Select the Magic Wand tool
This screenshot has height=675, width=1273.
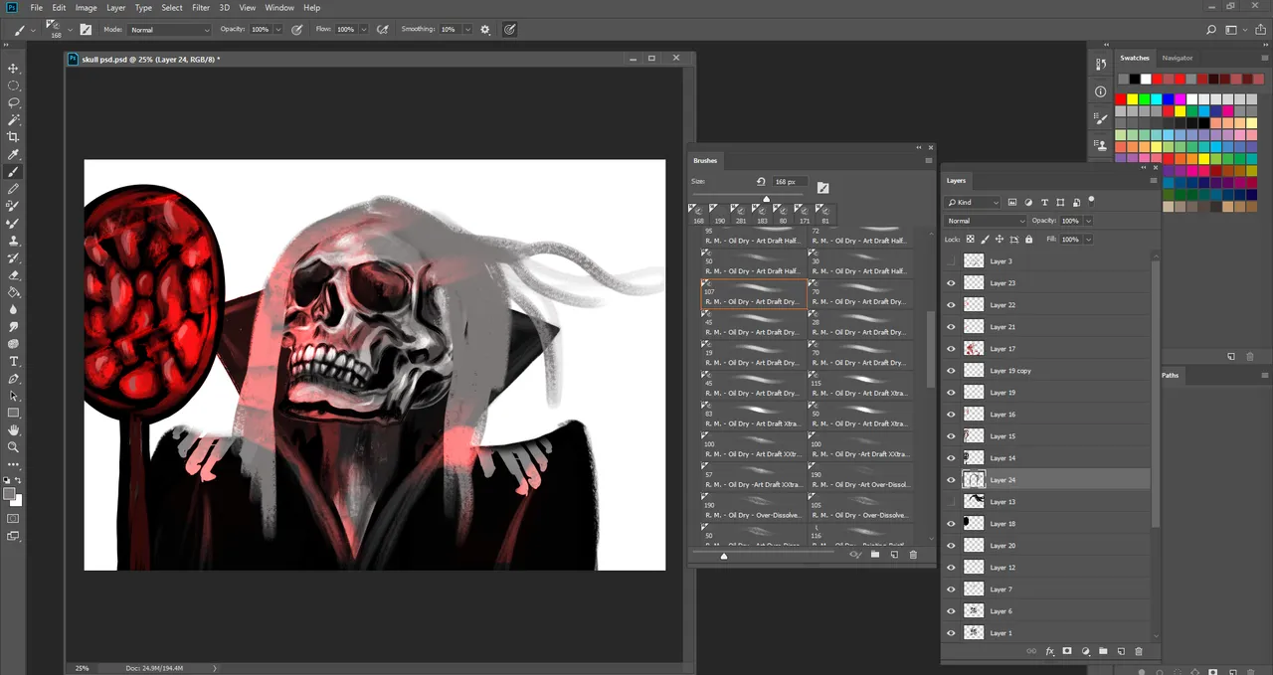point(14,119)
